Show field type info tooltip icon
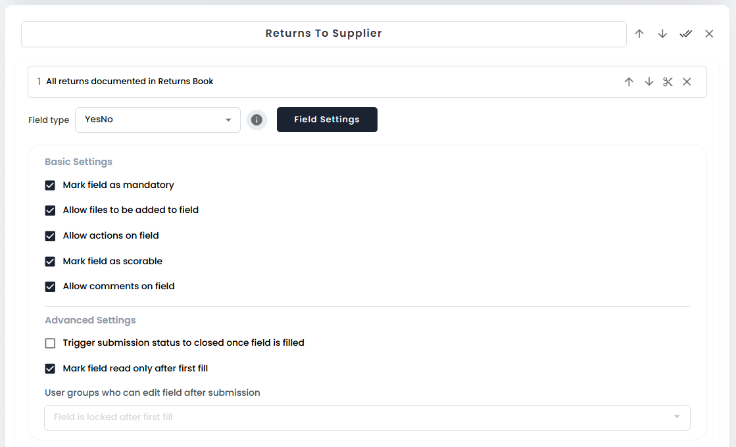The width and height of the screenshot is (736, 447). click(x=257, y=120)
